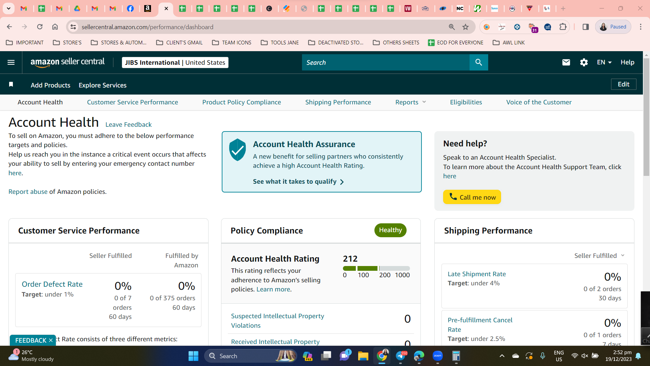The image size is (650, 366).
Task: Click the Healthy status badge
Action: tap(390, 230)
